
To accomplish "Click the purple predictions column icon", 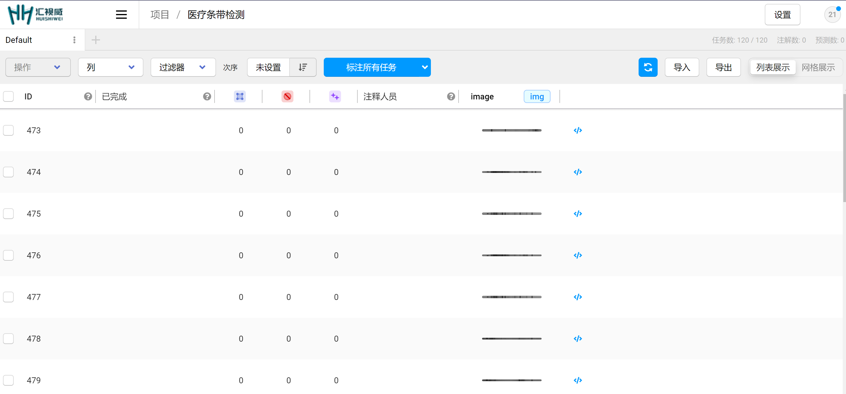I will [x=335, y=96].
